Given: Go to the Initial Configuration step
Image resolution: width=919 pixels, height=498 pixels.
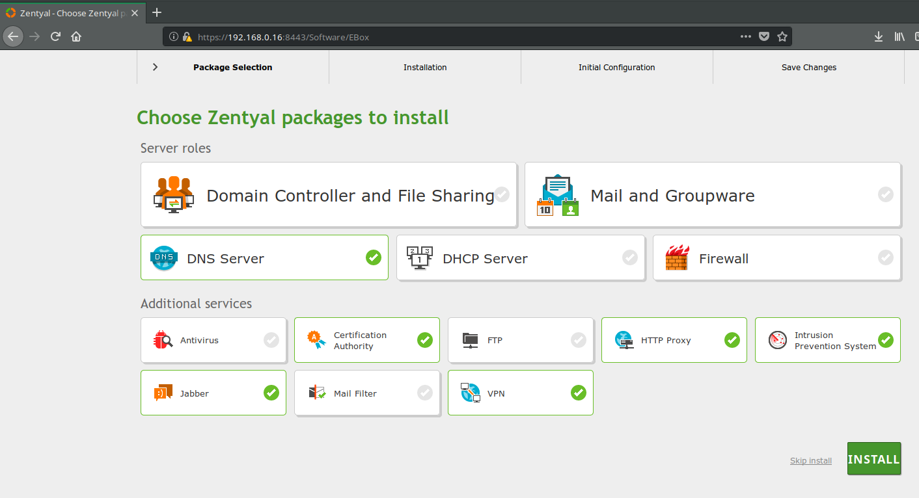Looking at the screenshot, I should (x=616, y=68).
